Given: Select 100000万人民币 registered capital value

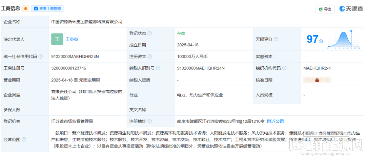Looking at the screenshot, I should (192, 57).
